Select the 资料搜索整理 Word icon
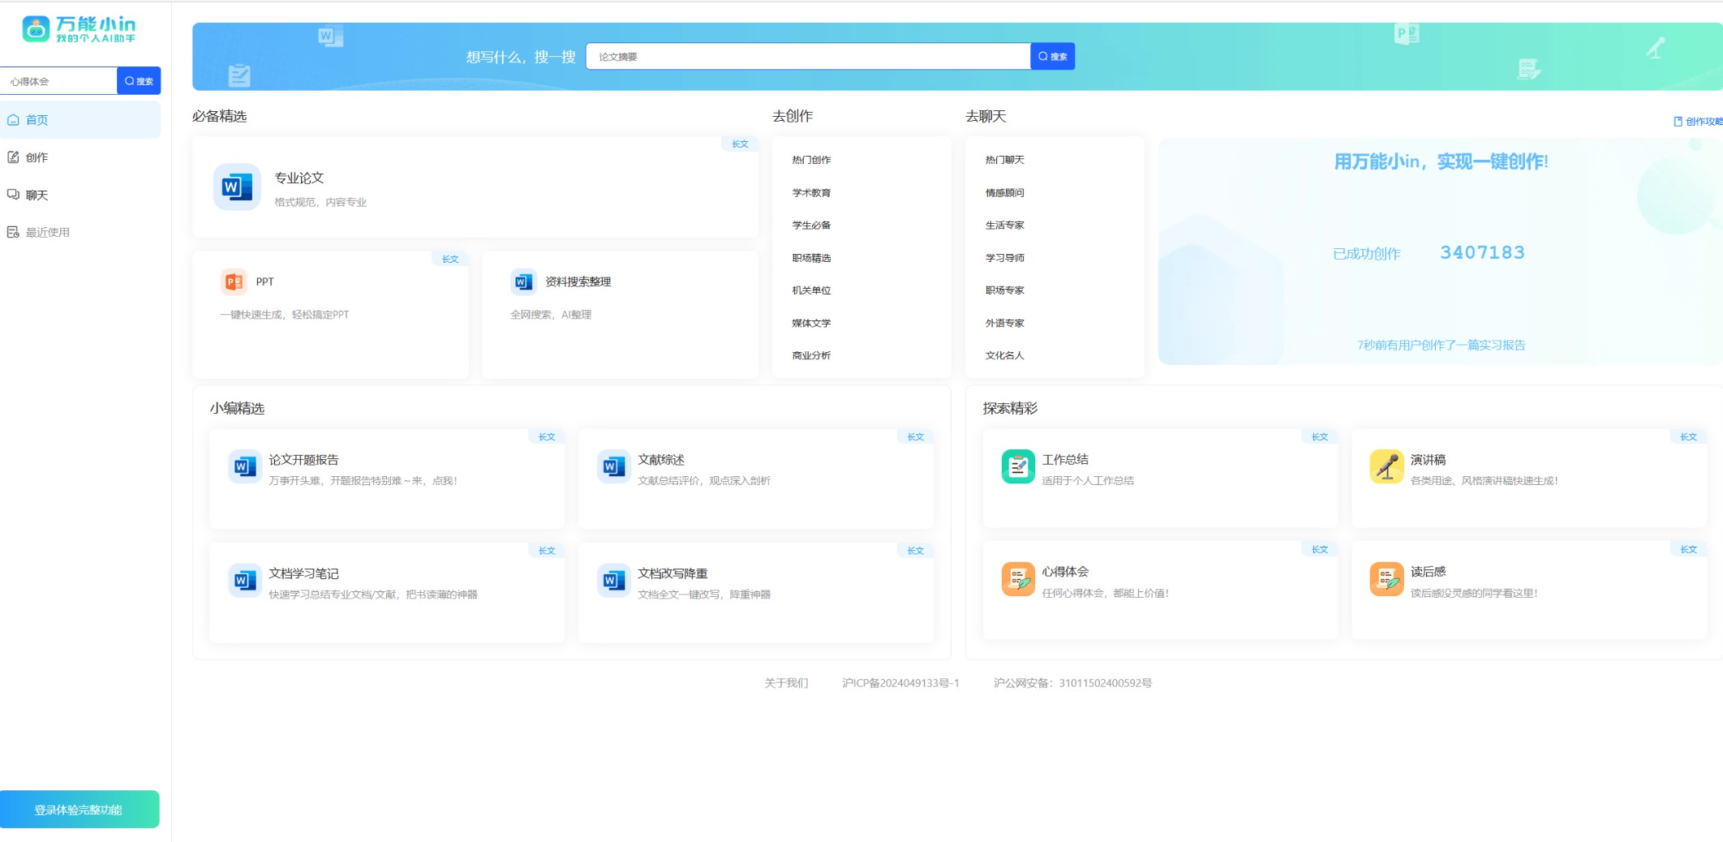This screenshot has height=842, width=1723. point(523,281)
